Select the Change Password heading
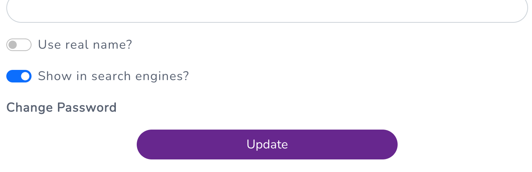532x172 pixels. 61,108
